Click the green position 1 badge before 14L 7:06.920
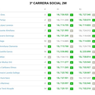Screen dimensions: 95x95 (x=49, y=15)
